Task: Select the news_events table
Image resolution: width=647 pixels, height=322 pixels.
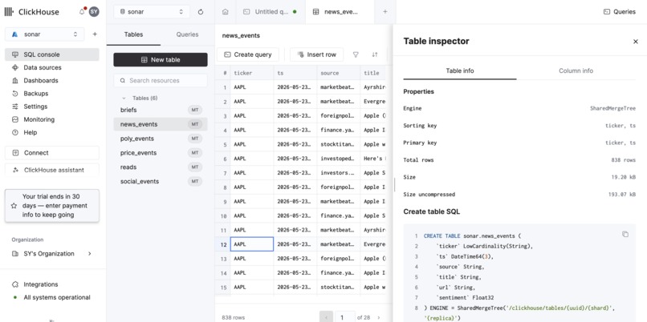Action: click(161, 124)
